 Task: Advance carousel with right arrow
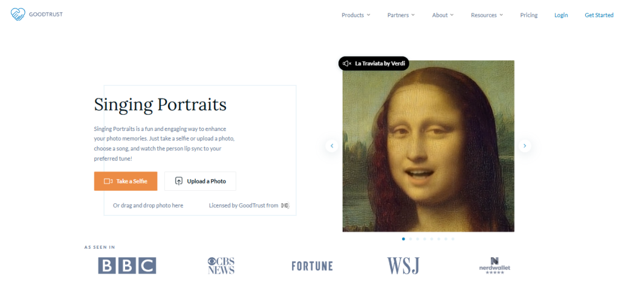(525, 146)
